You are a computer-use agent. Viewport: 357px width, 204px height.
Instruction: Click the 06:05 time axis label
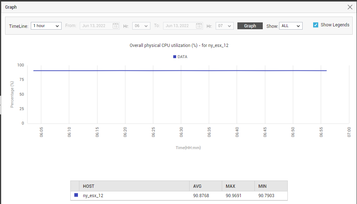coord(41,132)
